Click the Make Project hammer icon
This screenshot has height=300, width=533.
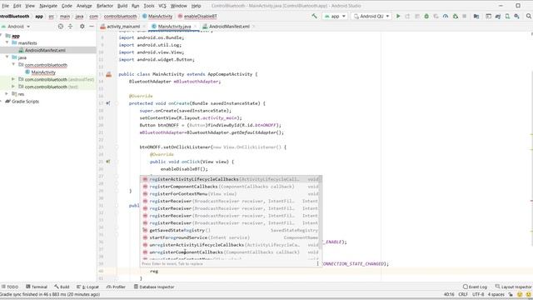(x=315, y=16)
